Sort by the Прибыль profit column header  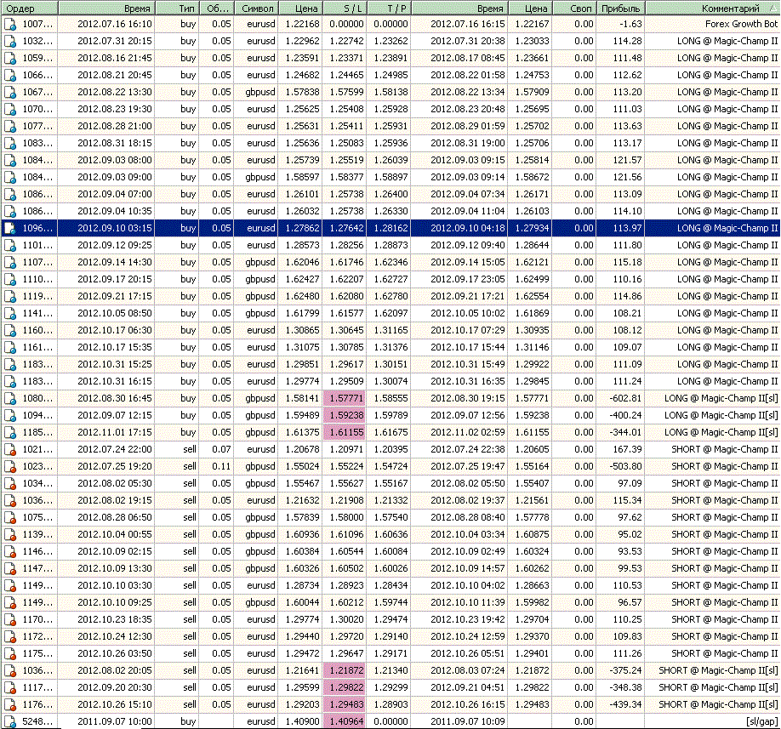(620, 8)
